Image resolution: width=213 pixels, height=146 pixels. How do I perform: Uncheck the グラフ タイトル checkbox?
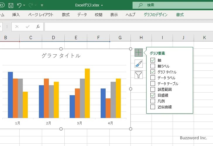pyautogui.click(x=153, y=72)
